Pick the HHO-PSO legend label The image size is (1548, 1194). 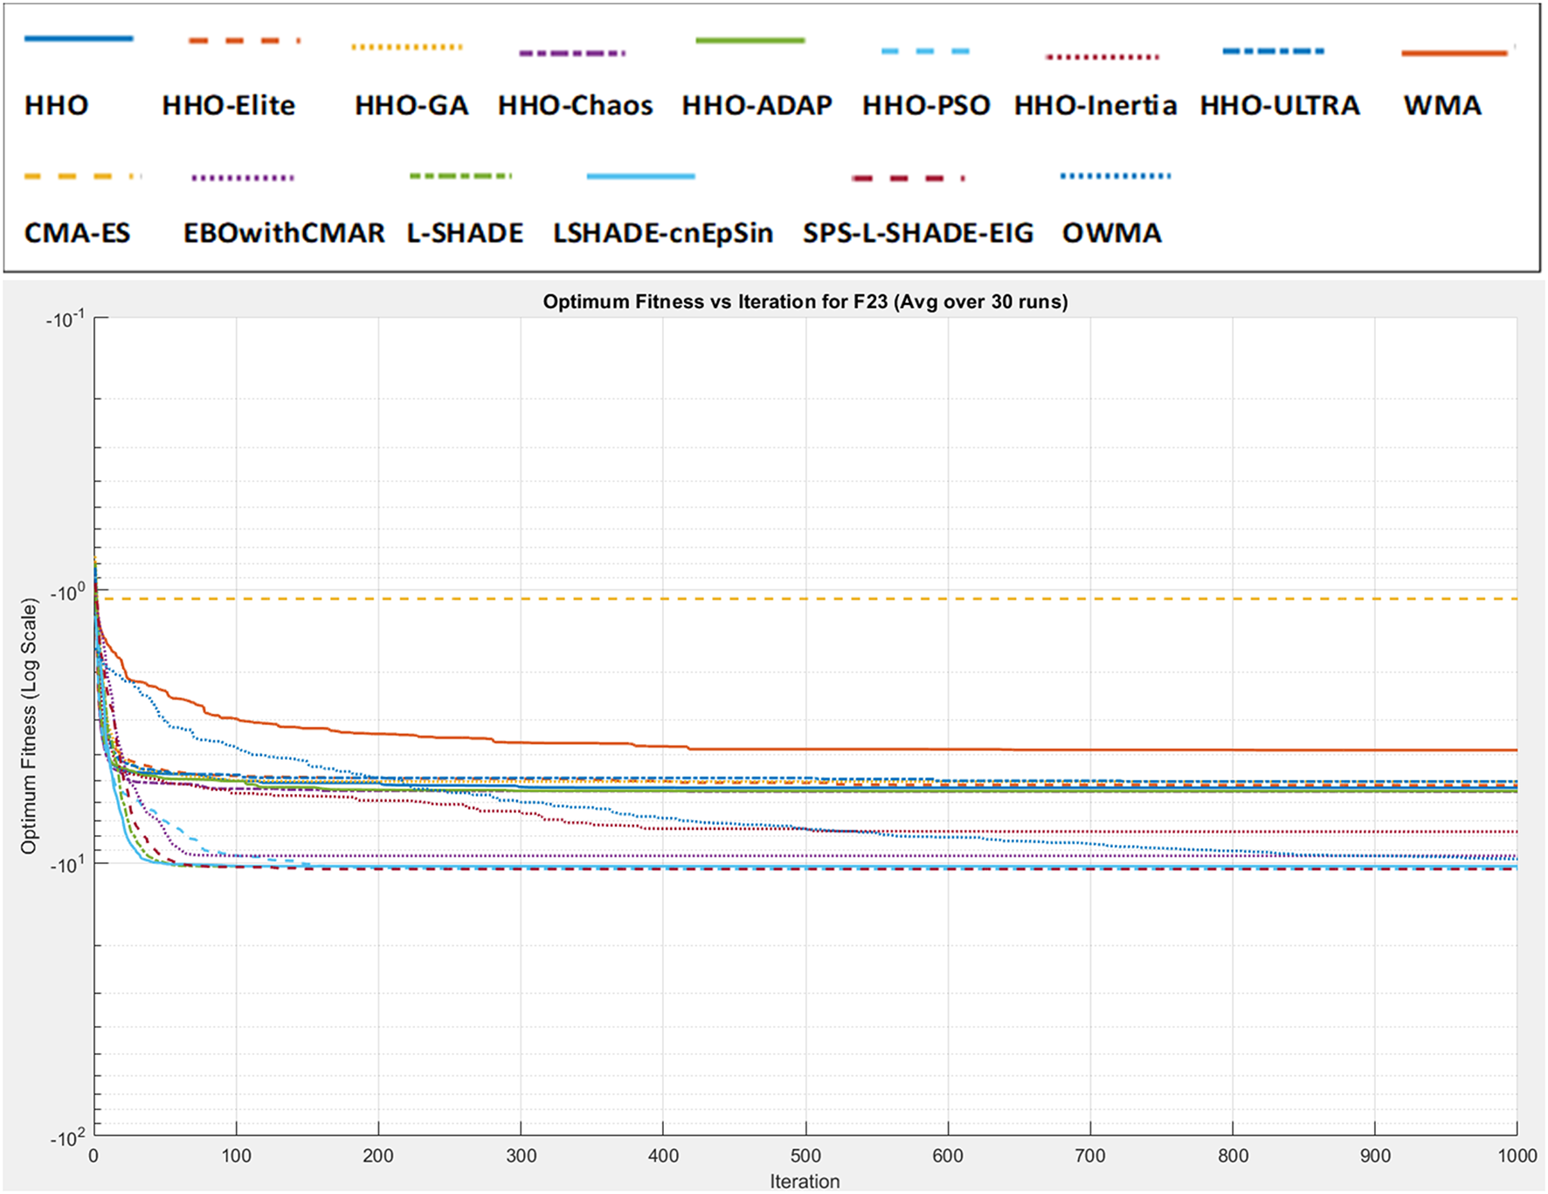click(926, 106)
